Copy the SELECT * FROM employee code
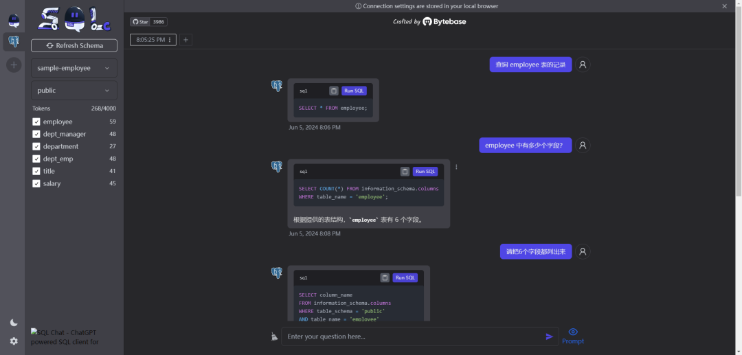This screenshot has height=355, width=742. [334, 91]
